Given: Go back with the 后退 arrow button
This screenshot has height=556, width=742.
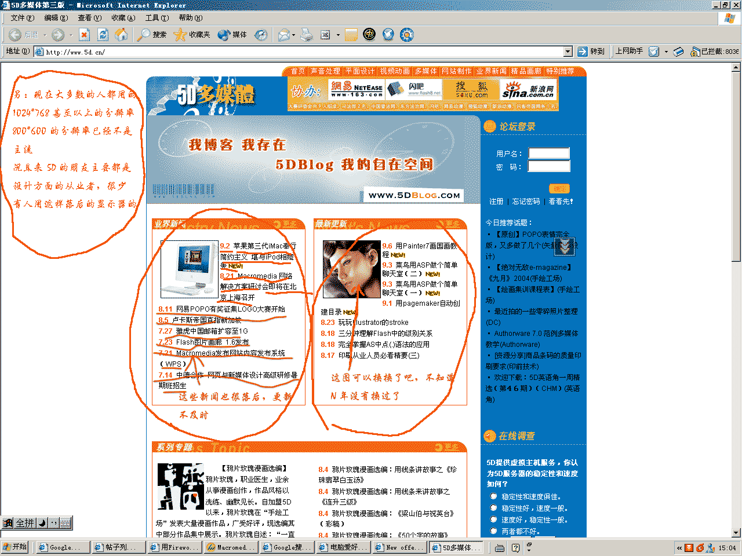Looking at the screenshot, I should click(23, 35).
